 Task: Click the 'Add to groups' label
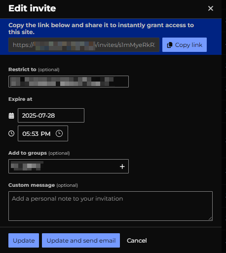pos(28,153)
